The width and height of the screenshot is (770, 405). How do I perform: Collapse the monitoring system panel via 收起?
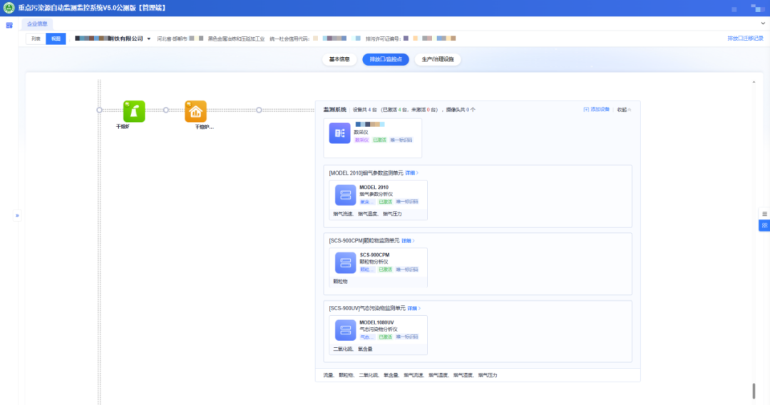pyautogui.click(x=624, y=110)
